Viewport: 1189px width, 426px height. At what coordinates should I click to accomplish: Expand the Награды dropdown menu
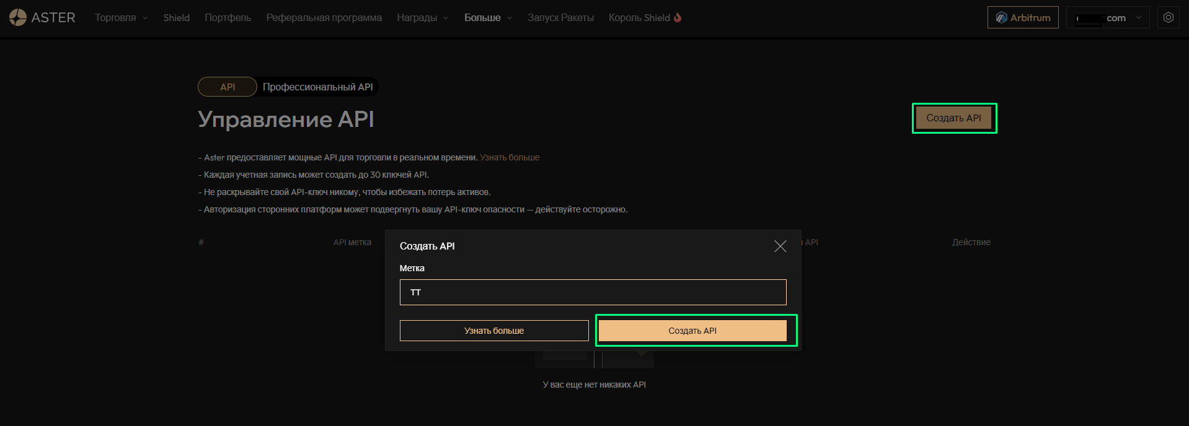click(422, 17)
